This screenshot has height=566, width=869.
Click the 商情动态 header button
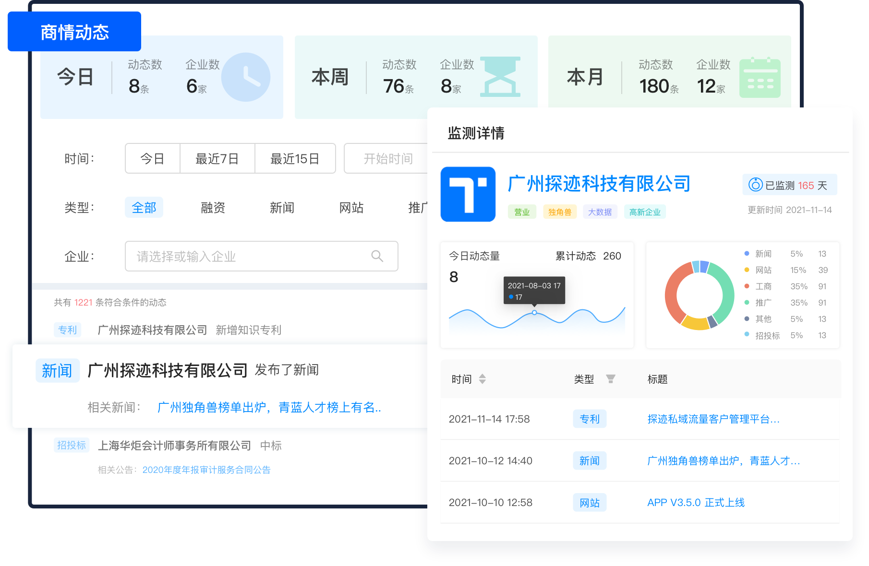tap(74, 32)
